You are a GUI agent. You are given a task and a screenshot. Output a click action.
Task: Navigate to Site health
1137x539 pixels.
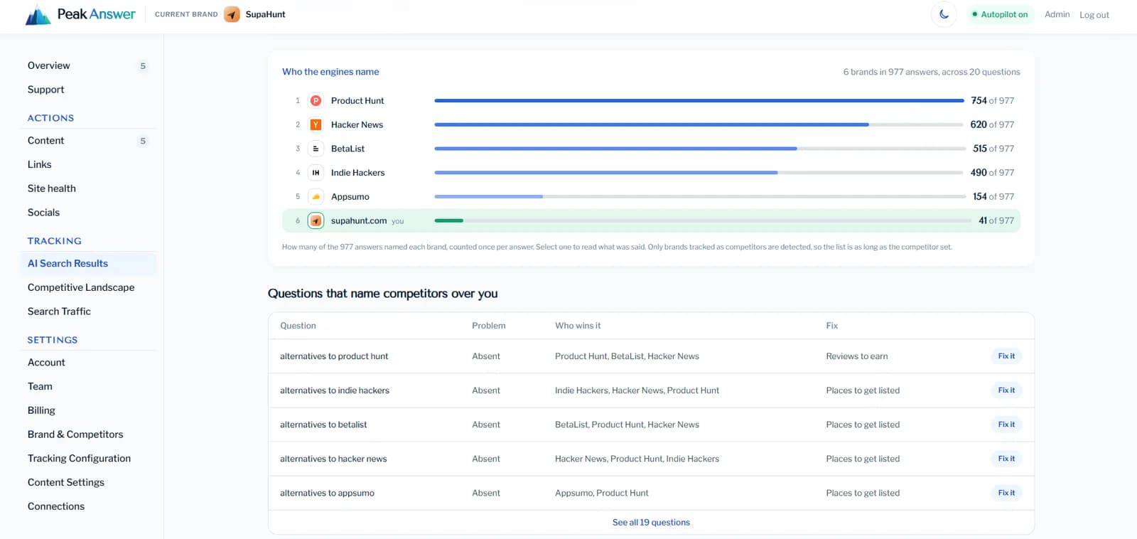[x=52, y=188]
